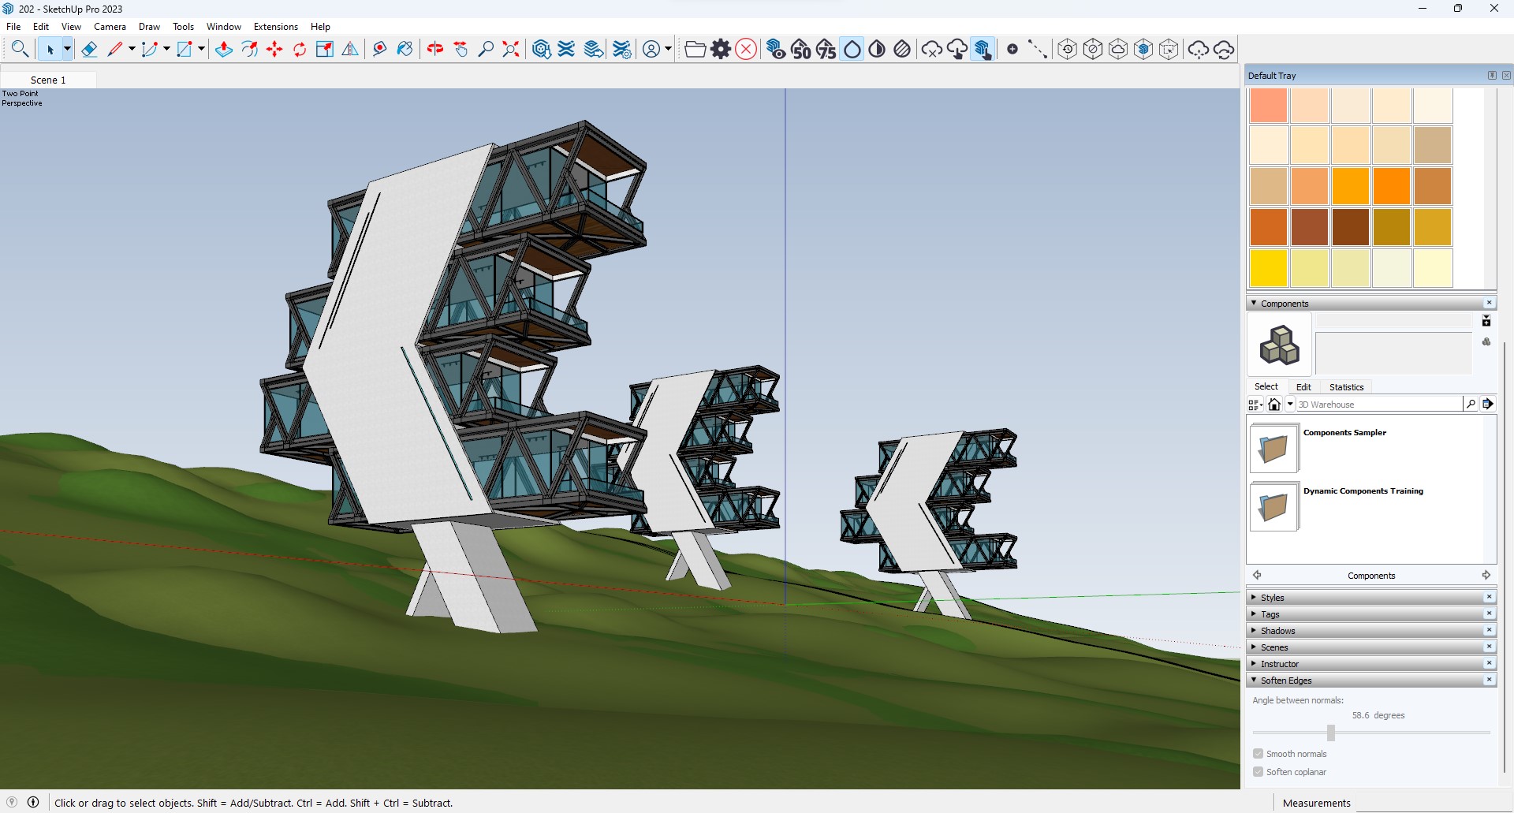Open the Components Sampler collection
The width and height of the screenshot is (1514, 813).
click(1273, 448)
